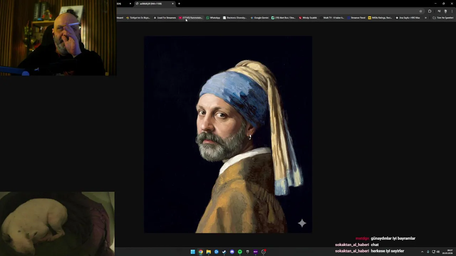456x256 pixels.
Task: Open the IMDb: Ratings, Revi... bookmark
Action: coord(380,18)
